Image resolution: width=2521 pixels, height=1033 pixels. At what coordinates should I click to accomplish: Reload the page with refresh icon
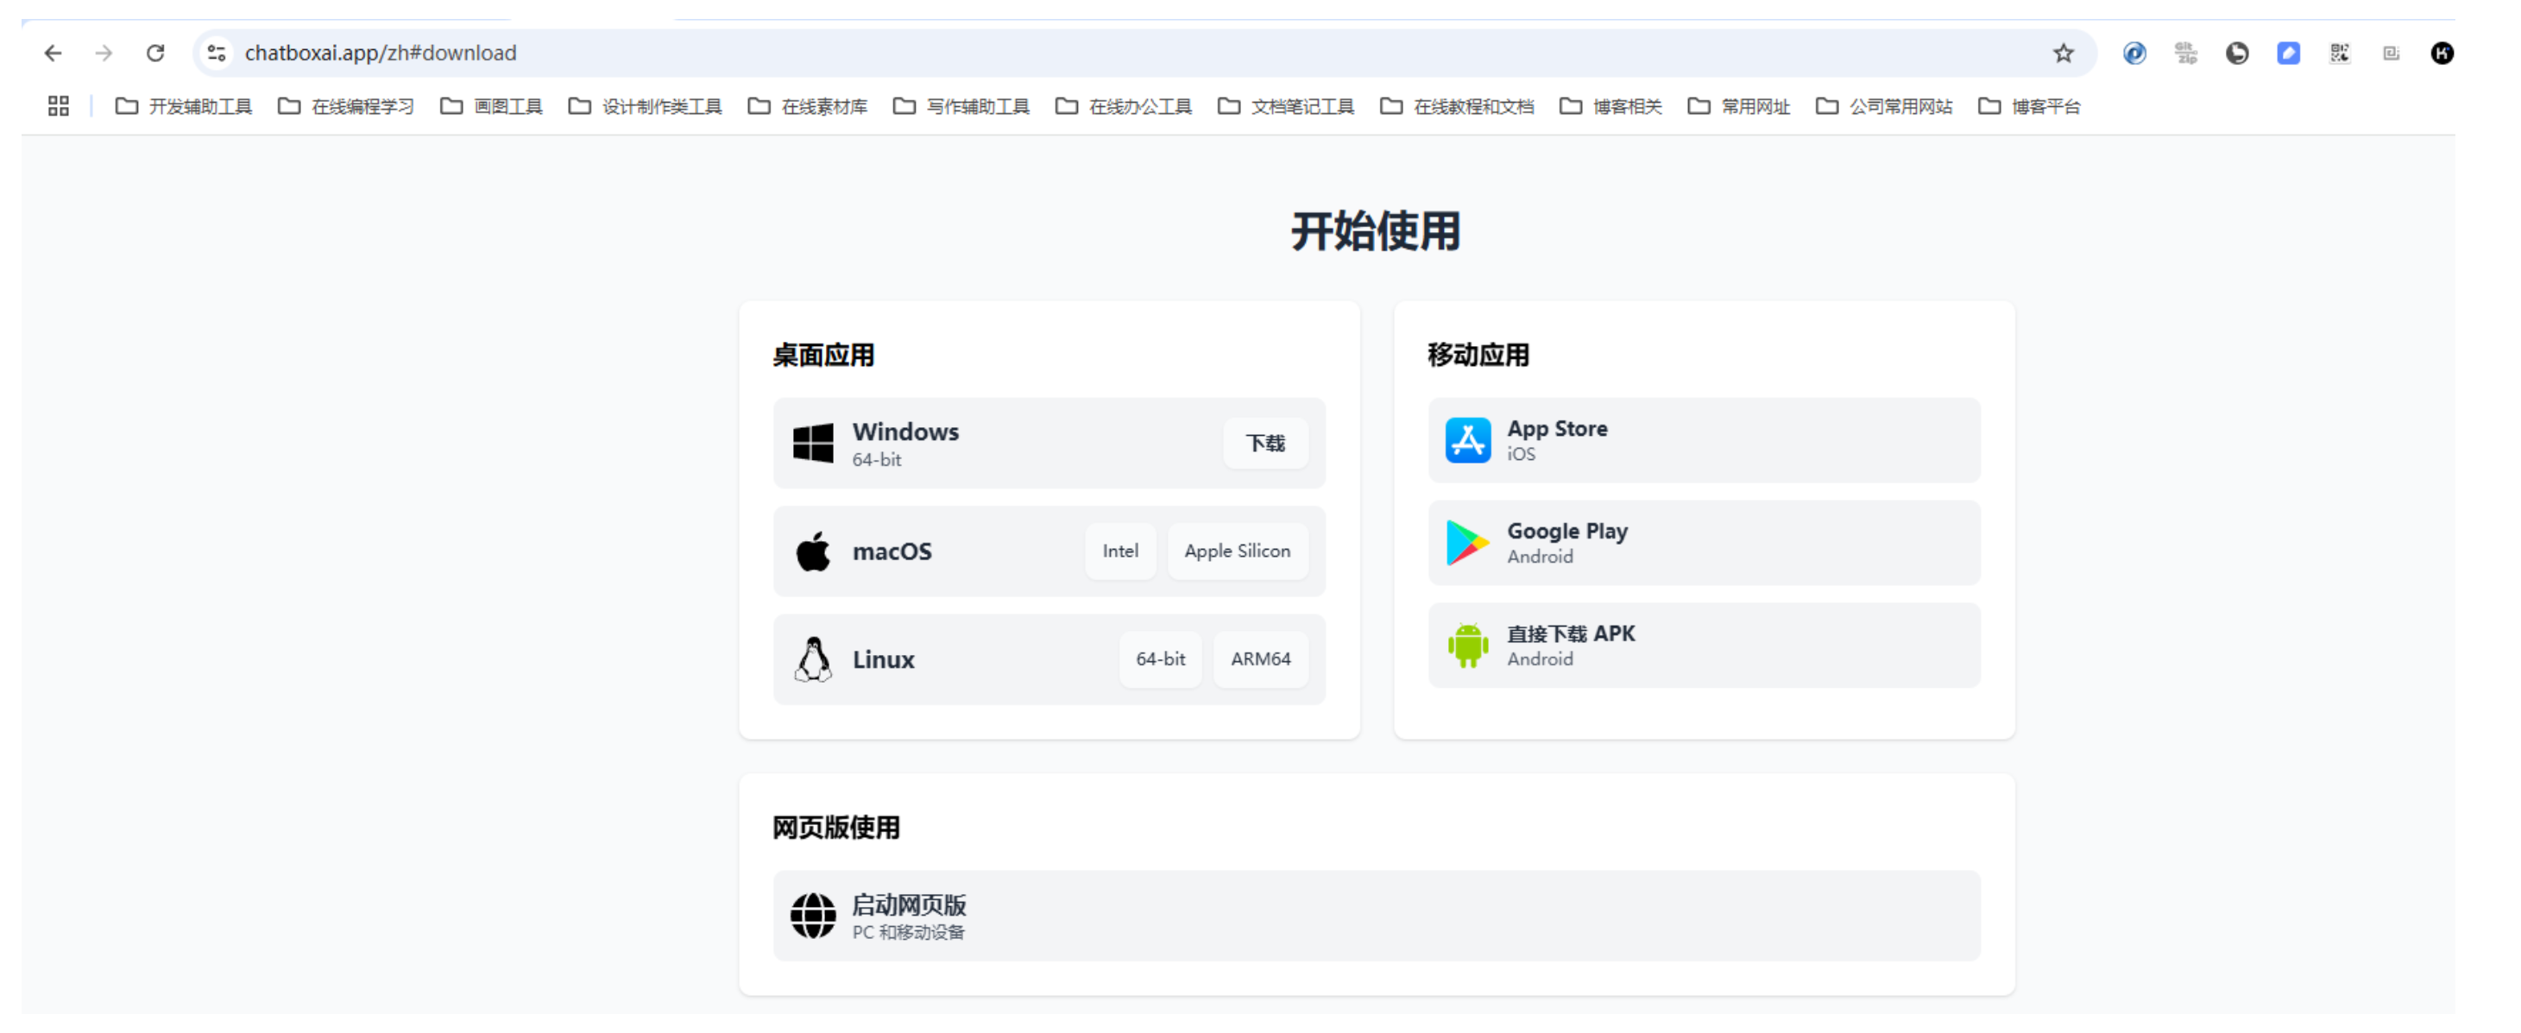(x=155, y=53)
